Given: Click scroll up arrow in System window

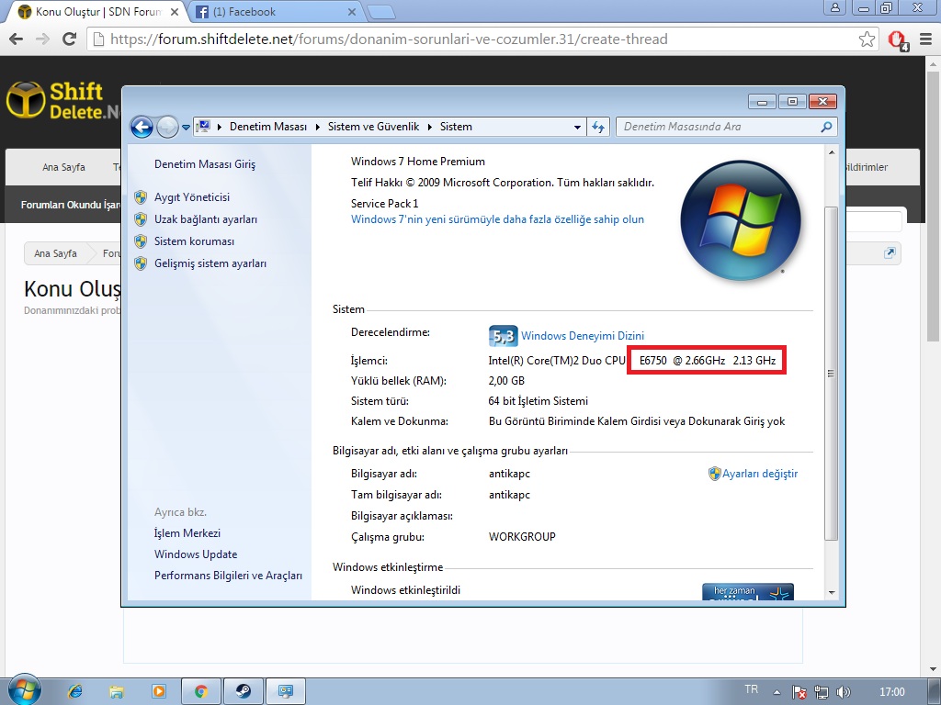Looking at the screenshot, I should point(831,152).
